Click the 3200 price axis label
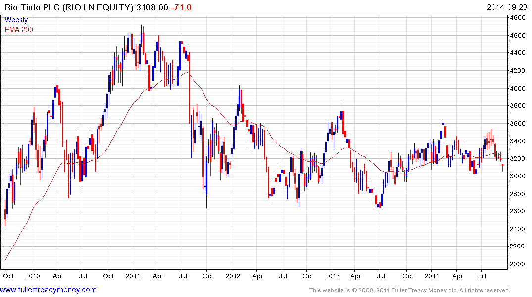 pos(518,158)
